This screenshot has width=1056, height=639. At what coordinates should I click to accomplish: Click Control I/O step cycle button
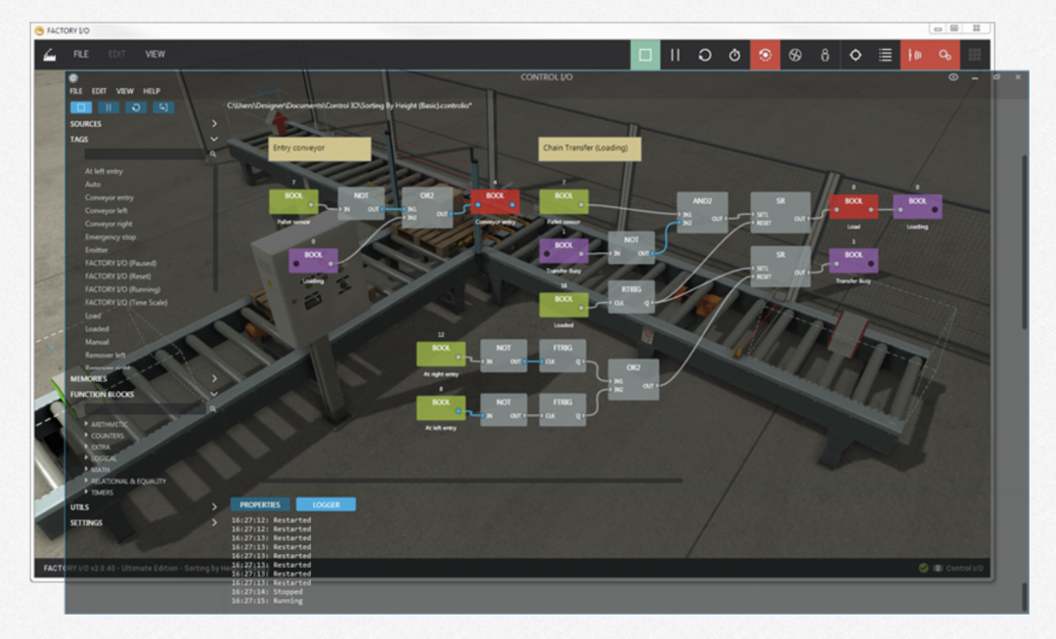click(x=163, y=106)
